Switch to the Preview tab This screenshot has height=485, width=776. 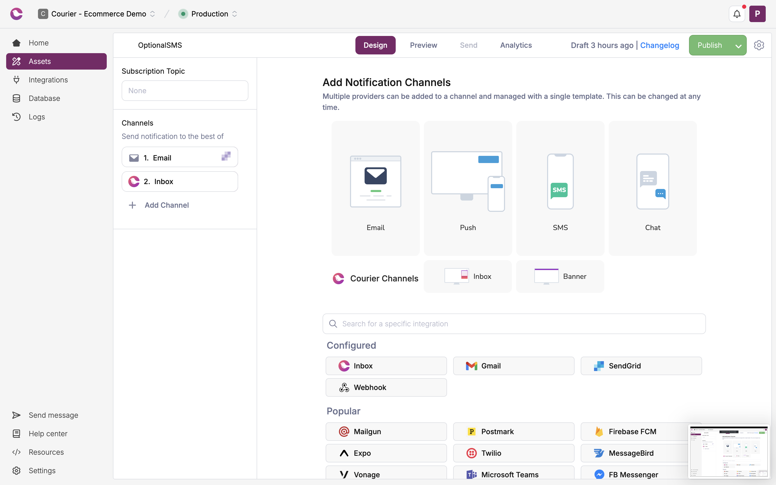(x=423, y=45)
